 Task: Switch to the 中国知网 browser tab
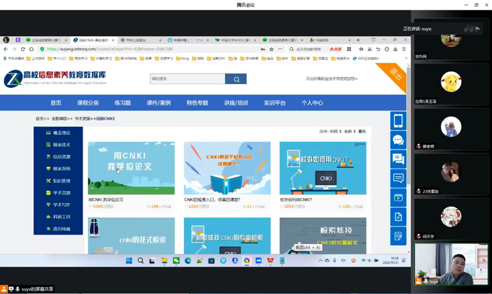[330, 40]
